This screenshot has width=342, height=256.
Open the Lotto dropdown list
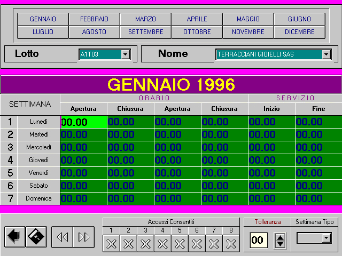(126, 54)
